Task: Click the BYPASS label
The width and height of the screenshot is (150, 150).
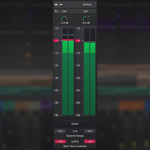Action: [87, 4]
